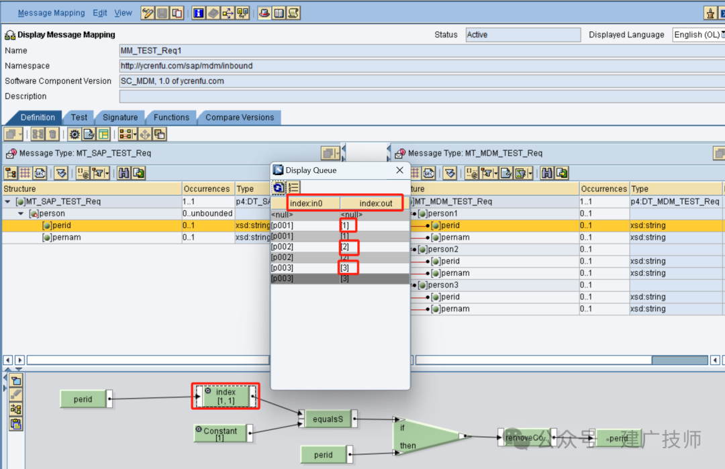Click the where-used arrows icon in top toolbar
This screenshot has width=725, height=469.
pos(228,13)
